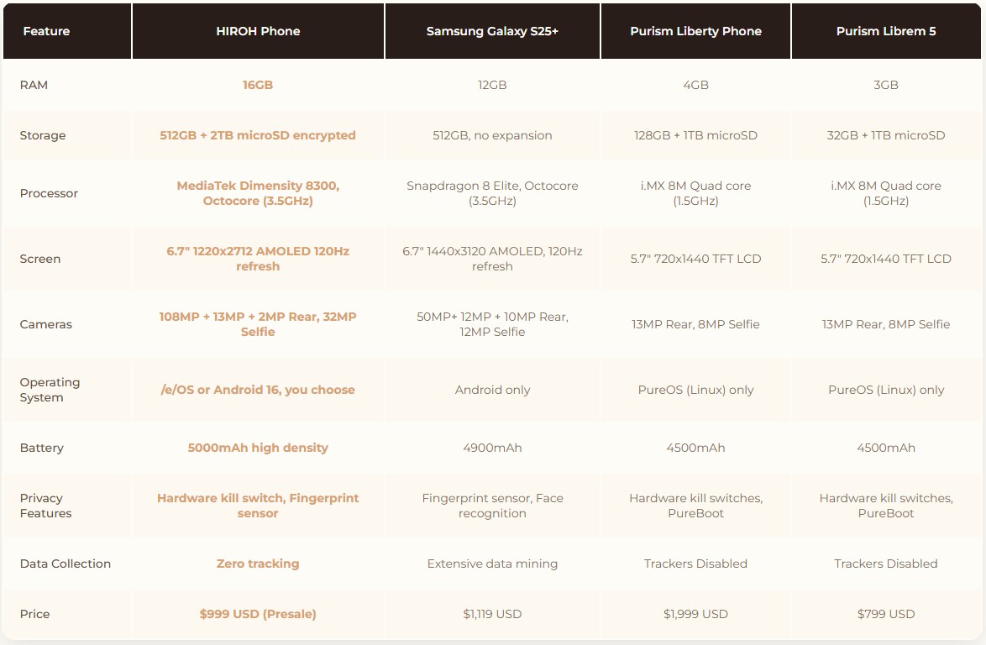This screenshot has width=986, height=645.
Task: Click the 108MP HIROH camera spec
Action: pos(258,324)
